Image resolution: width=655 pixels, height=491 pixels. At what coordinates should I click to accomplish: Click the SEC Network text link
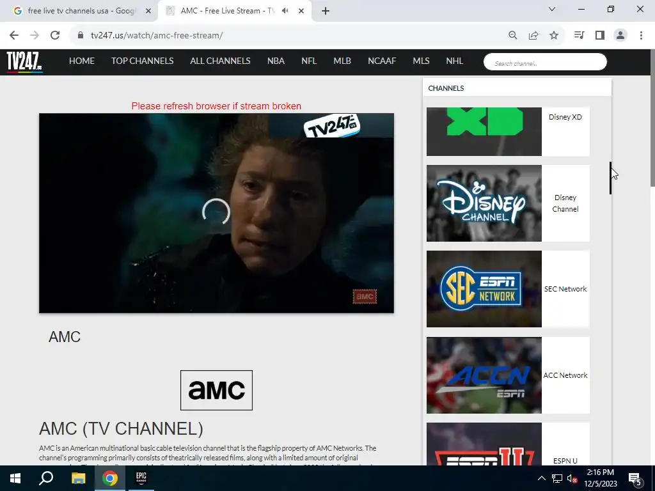pyautogui.click(x=565, y=289)
